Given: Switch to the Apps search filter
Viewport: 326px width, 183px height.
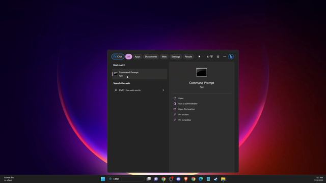Looking at the screenshot, I should (138, 56).
